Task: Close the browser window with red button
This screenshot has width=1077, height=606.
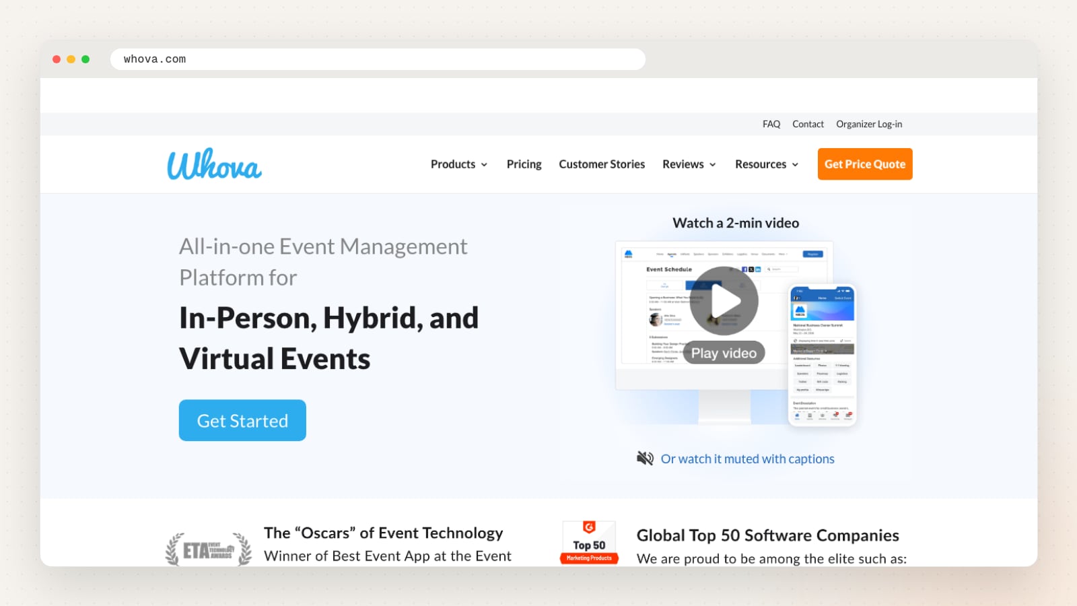Action: coord(57,59)
